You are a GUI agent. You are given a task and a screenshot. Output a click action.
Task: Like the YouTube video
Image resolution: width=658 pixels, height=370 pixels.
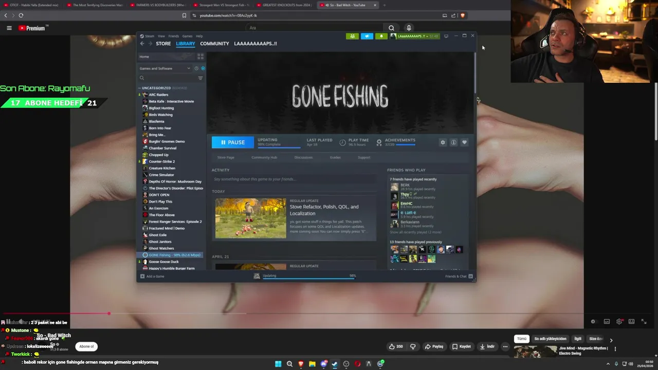point(396,346)
